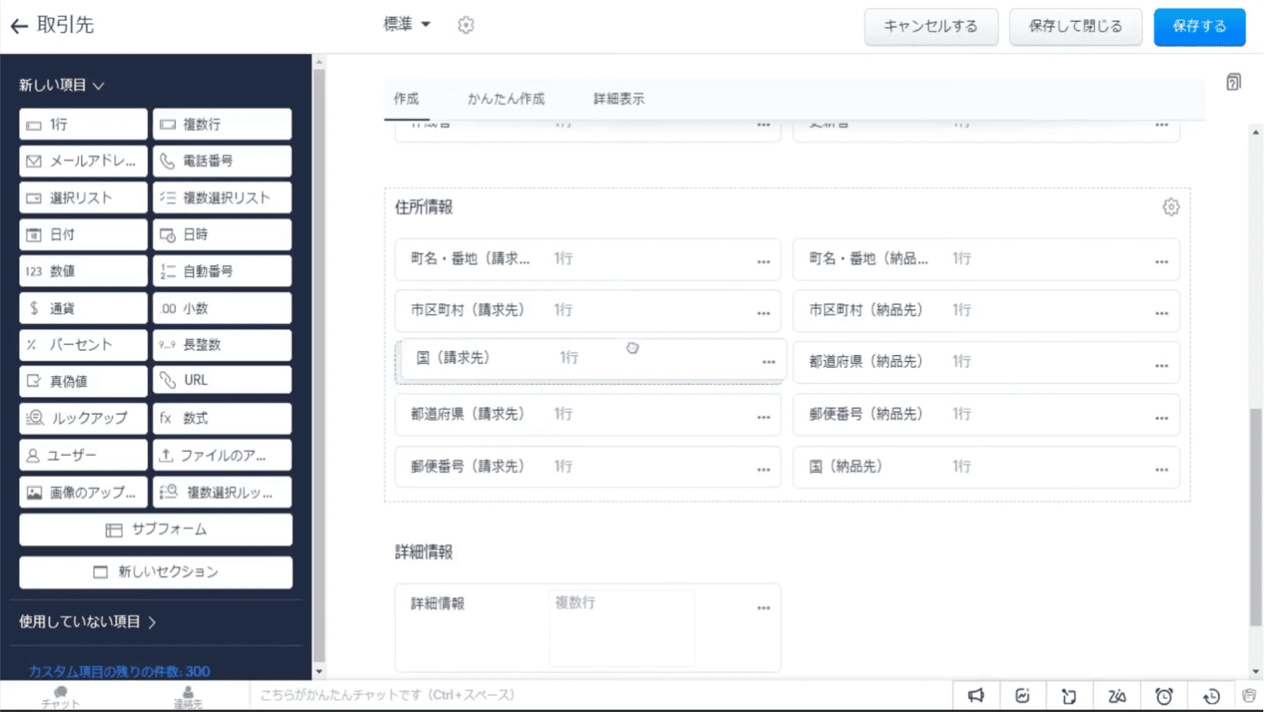Choose the 複数選択リスト field type
This screenshot has height=712, width=1264.
222,197
